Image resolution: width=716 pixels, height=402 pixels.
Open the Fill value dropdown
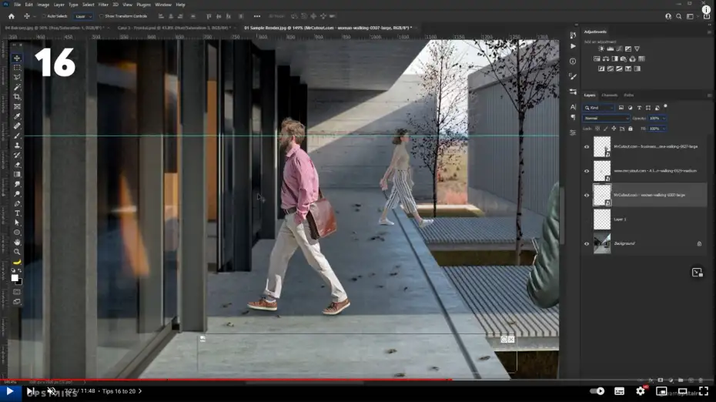[x=664, y=129]
